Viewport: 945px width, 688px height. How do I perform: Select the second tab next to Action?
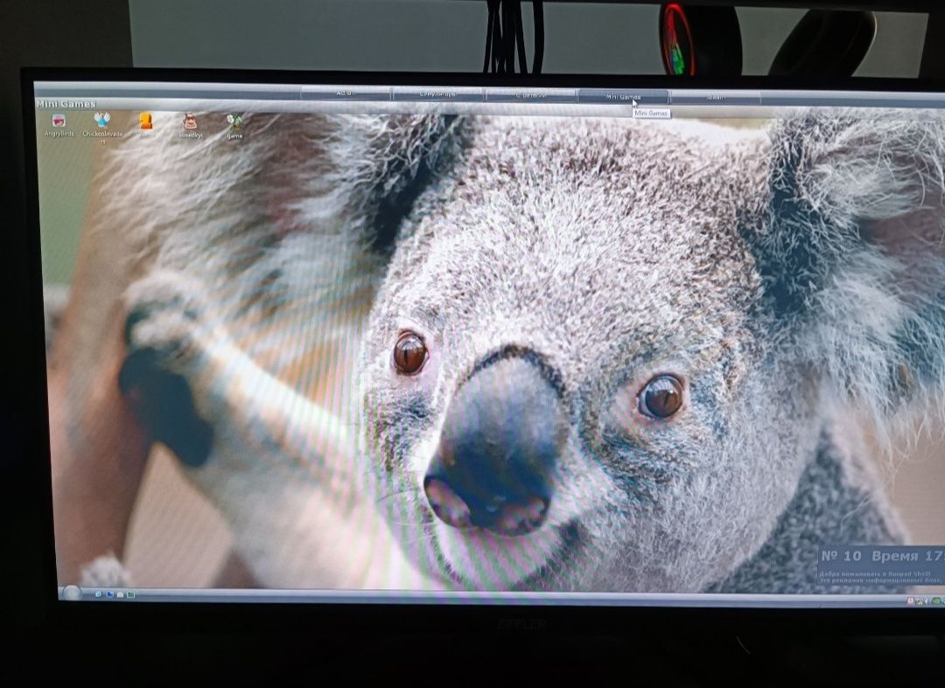pyautogui.click(x=438, y=94)
